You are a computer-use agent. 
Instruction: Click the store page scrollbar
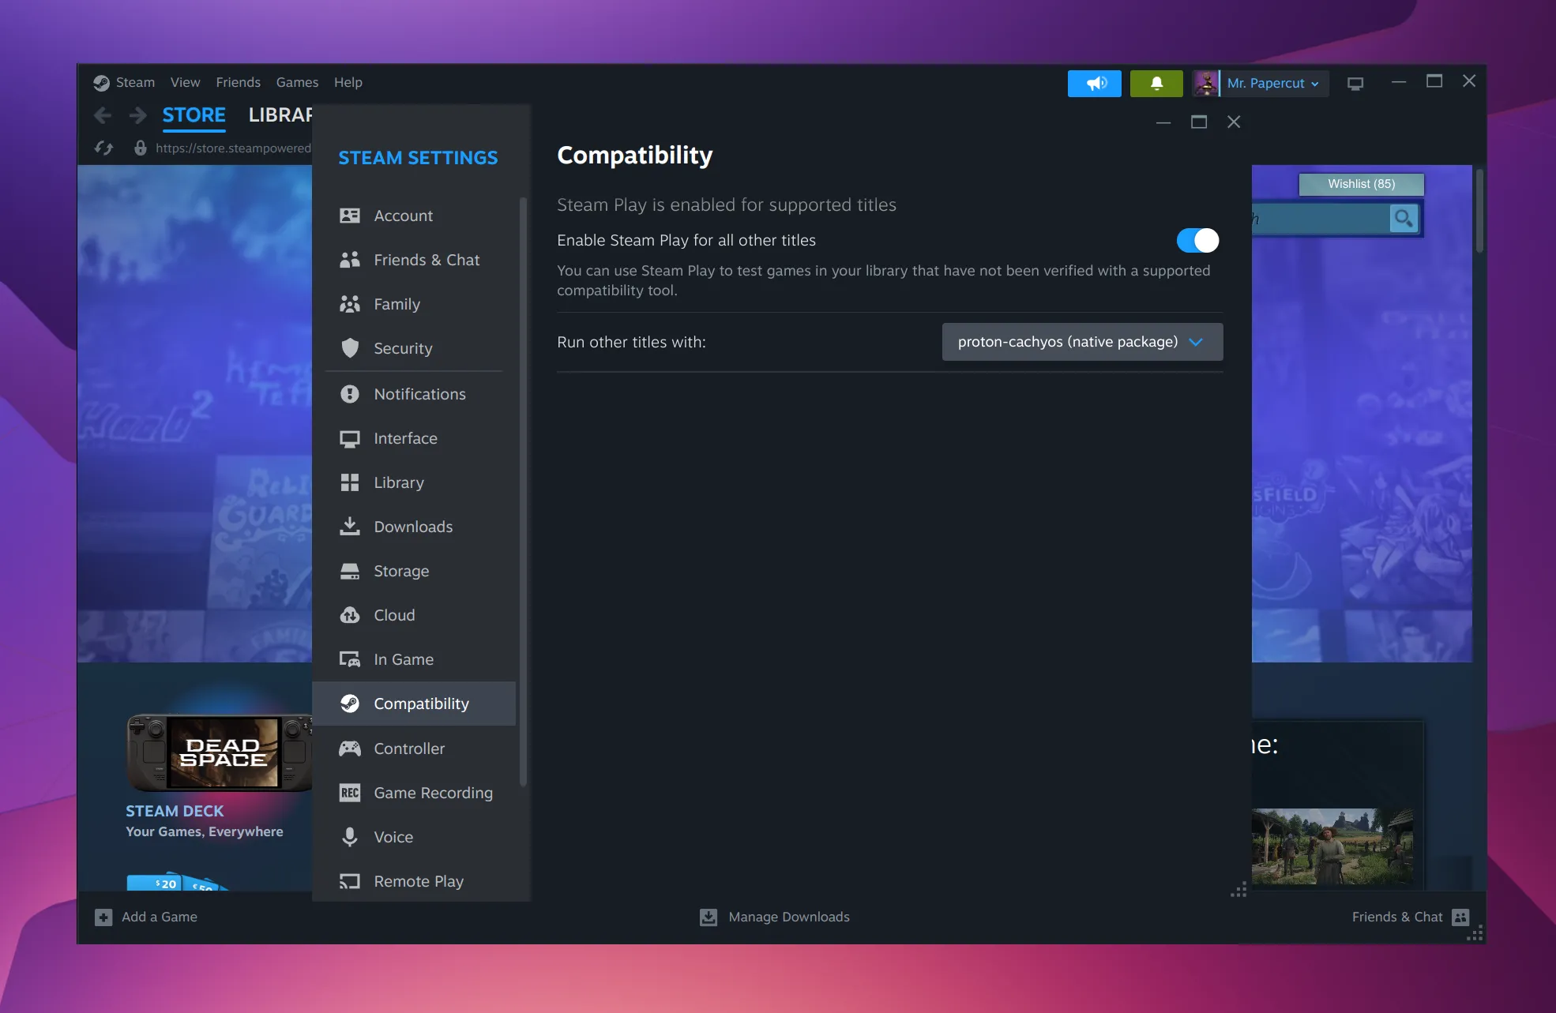coord(1479,211)
